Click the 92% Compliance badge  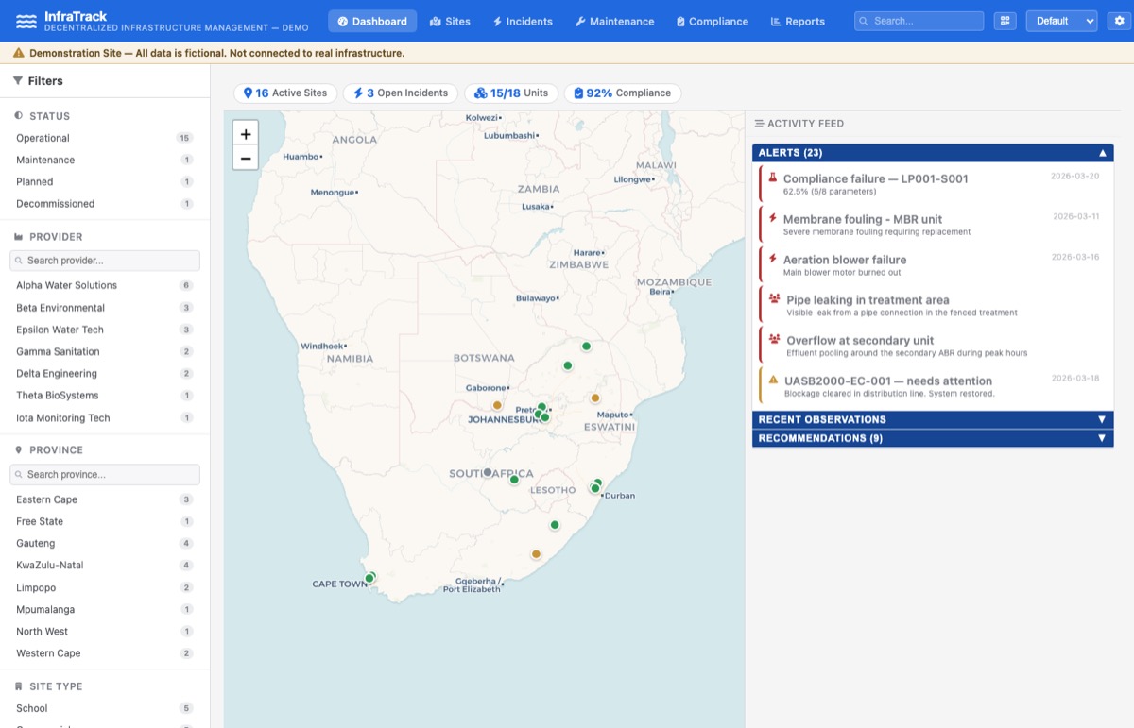pyautogui.click(x=623, y=93)
